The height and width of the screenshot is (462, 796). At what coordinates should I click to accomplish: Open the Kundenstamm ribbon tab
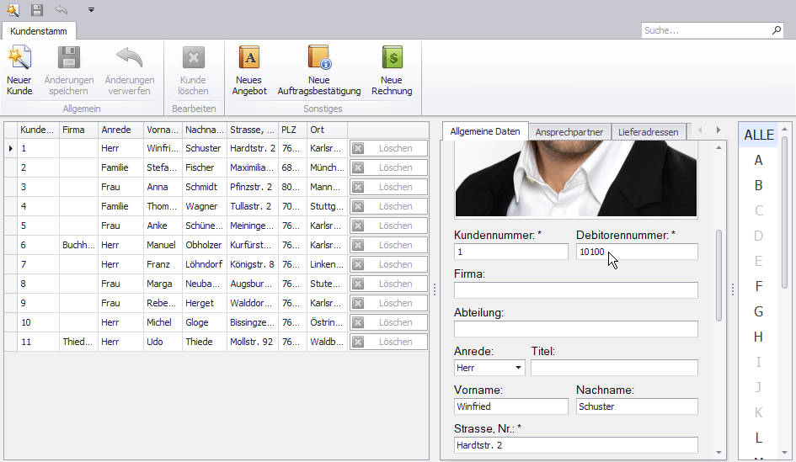coord(39,31)
